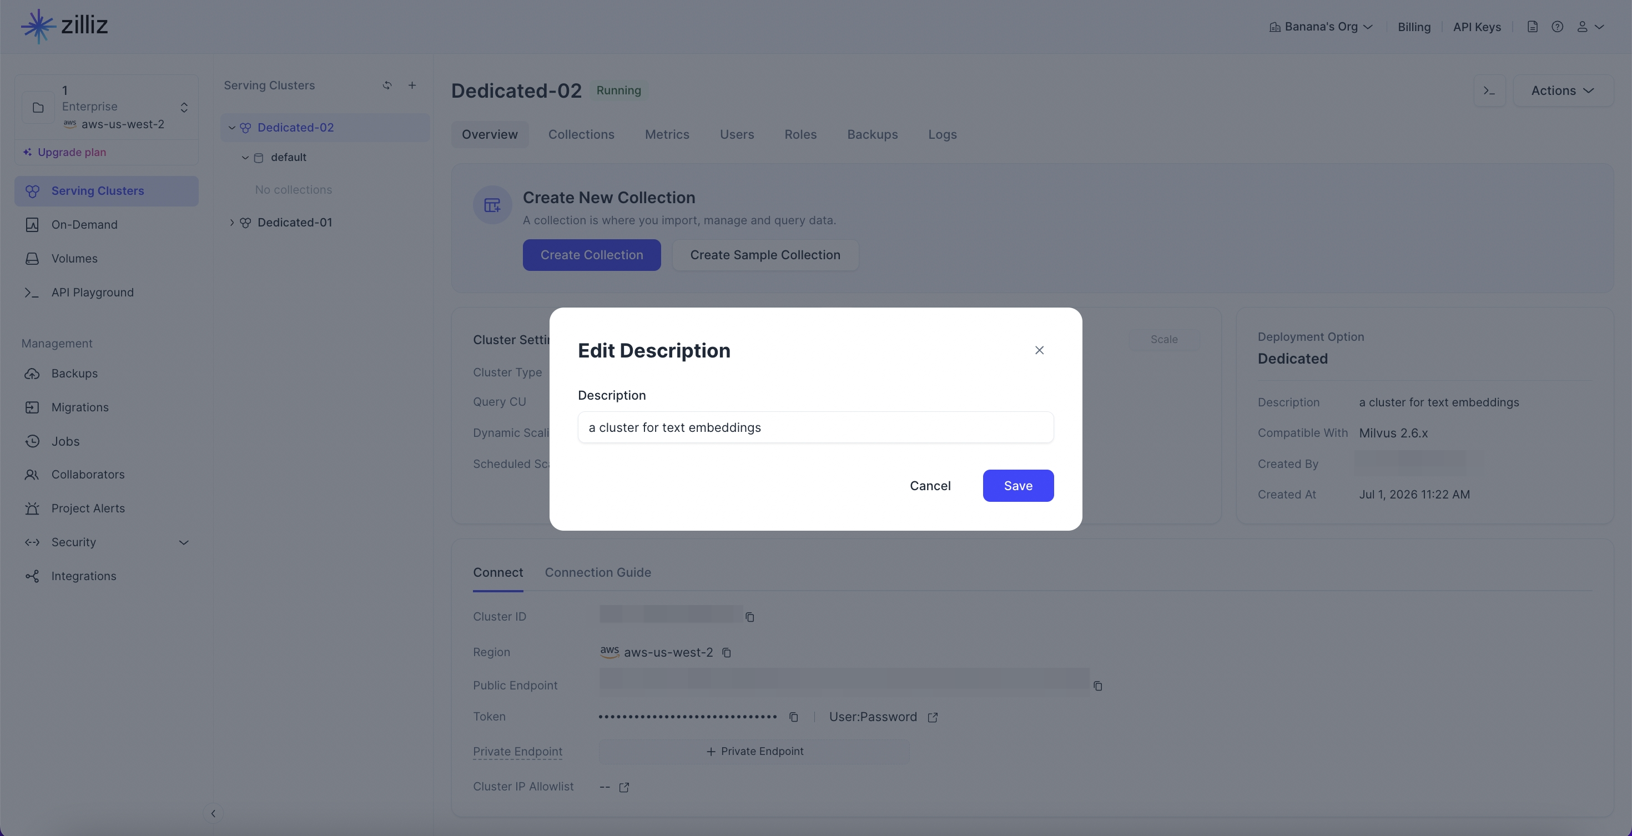This screenshot has height=836, width=1632.
Task: Click the Create New Collection table icon
Action: 492,205
